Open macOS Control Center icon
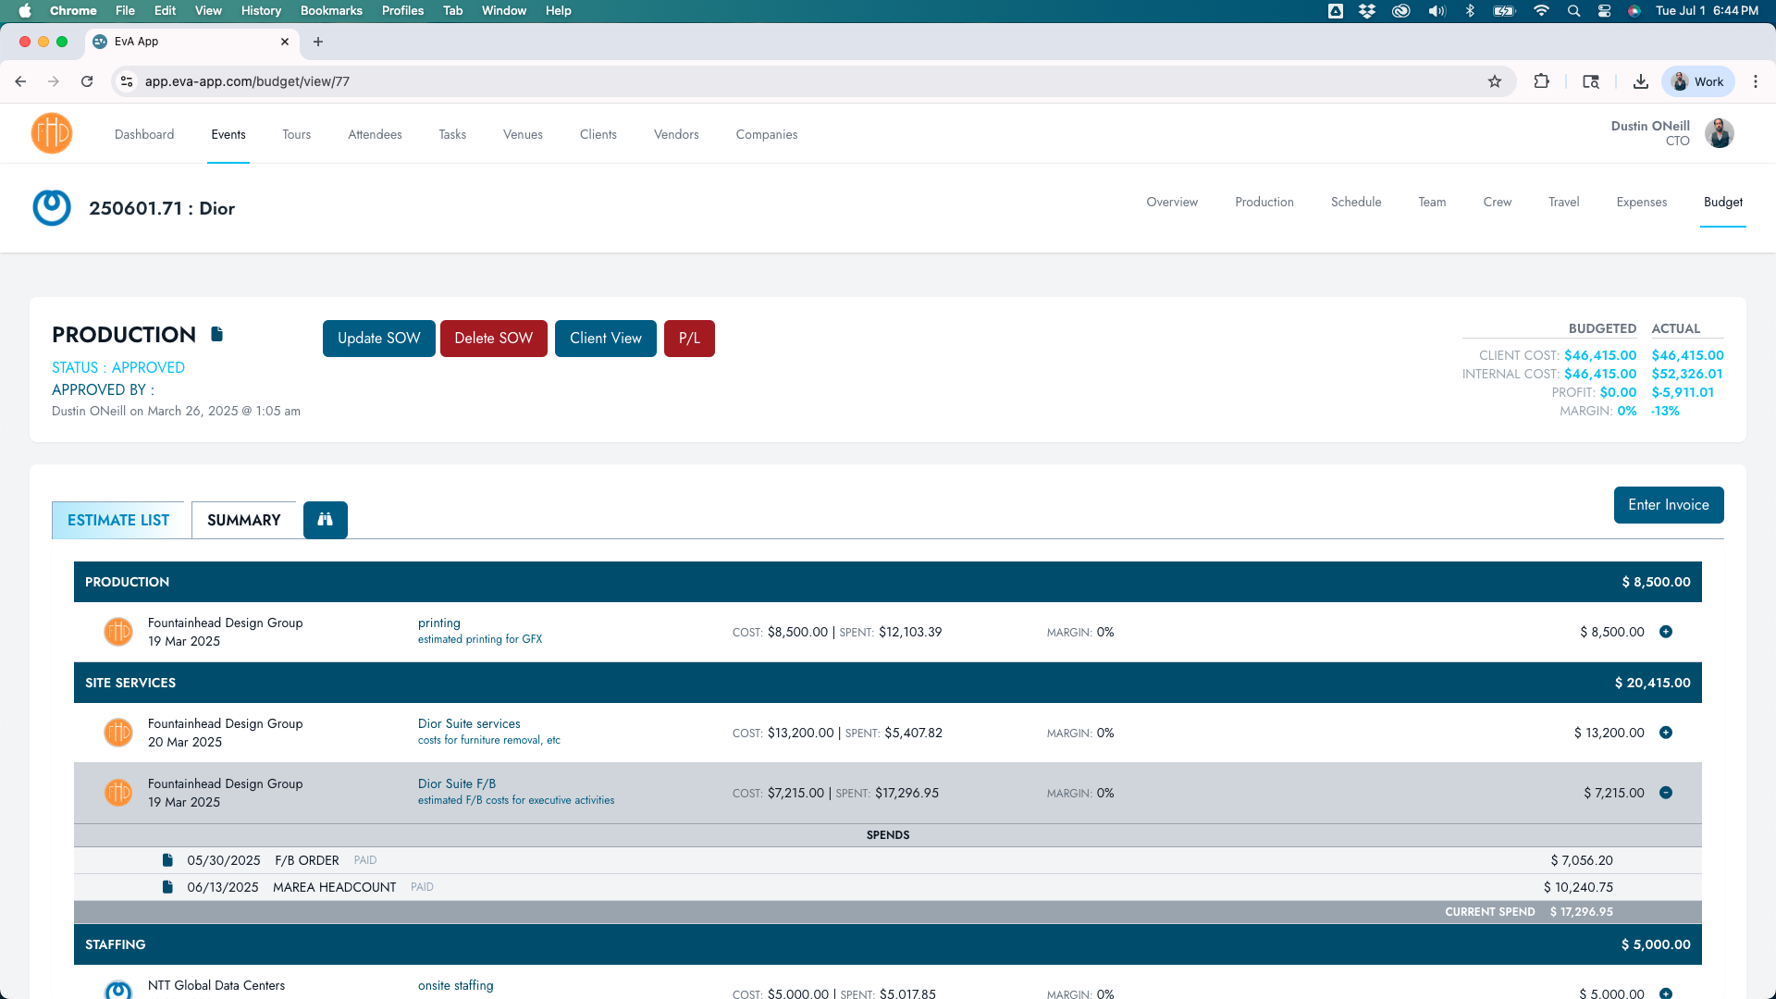This screenshot has height=999, width=1776. pyautogui.click(x=1605, y=11)
